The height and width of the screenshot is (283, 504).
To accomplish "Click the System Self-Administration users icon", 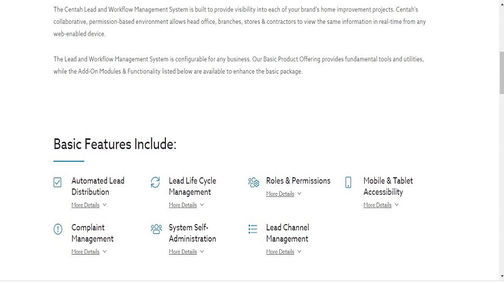I will (156, 229).
